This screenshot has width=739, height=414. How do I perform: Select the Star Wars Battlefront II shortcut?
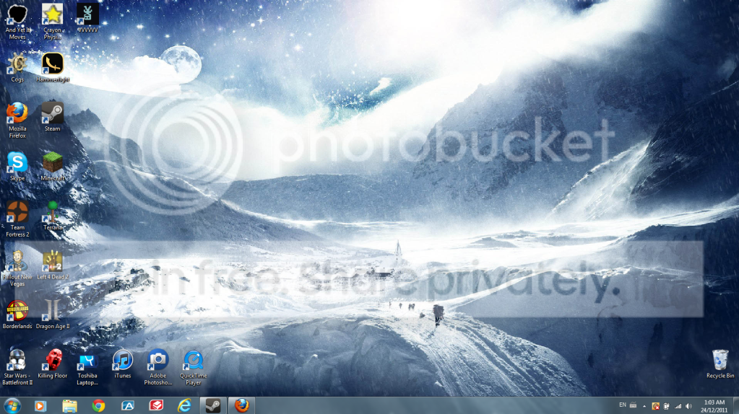(17, 367)
